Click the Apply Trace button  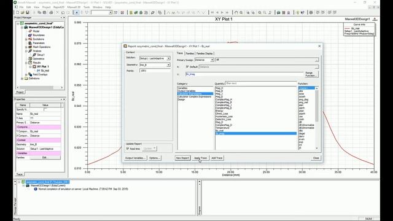click(x=201, y=158)
